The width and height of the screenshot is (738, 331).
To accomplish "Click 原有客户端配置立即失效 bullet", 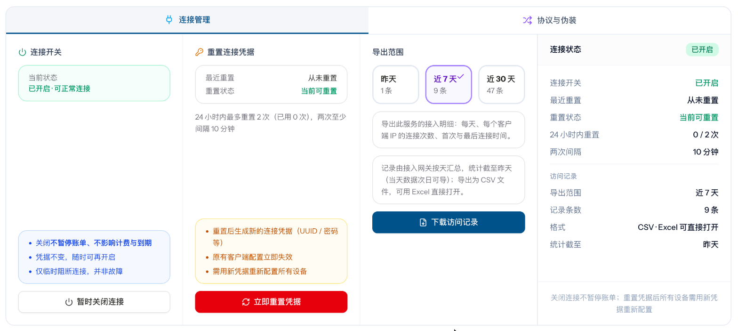I will [x=253, y=258].
